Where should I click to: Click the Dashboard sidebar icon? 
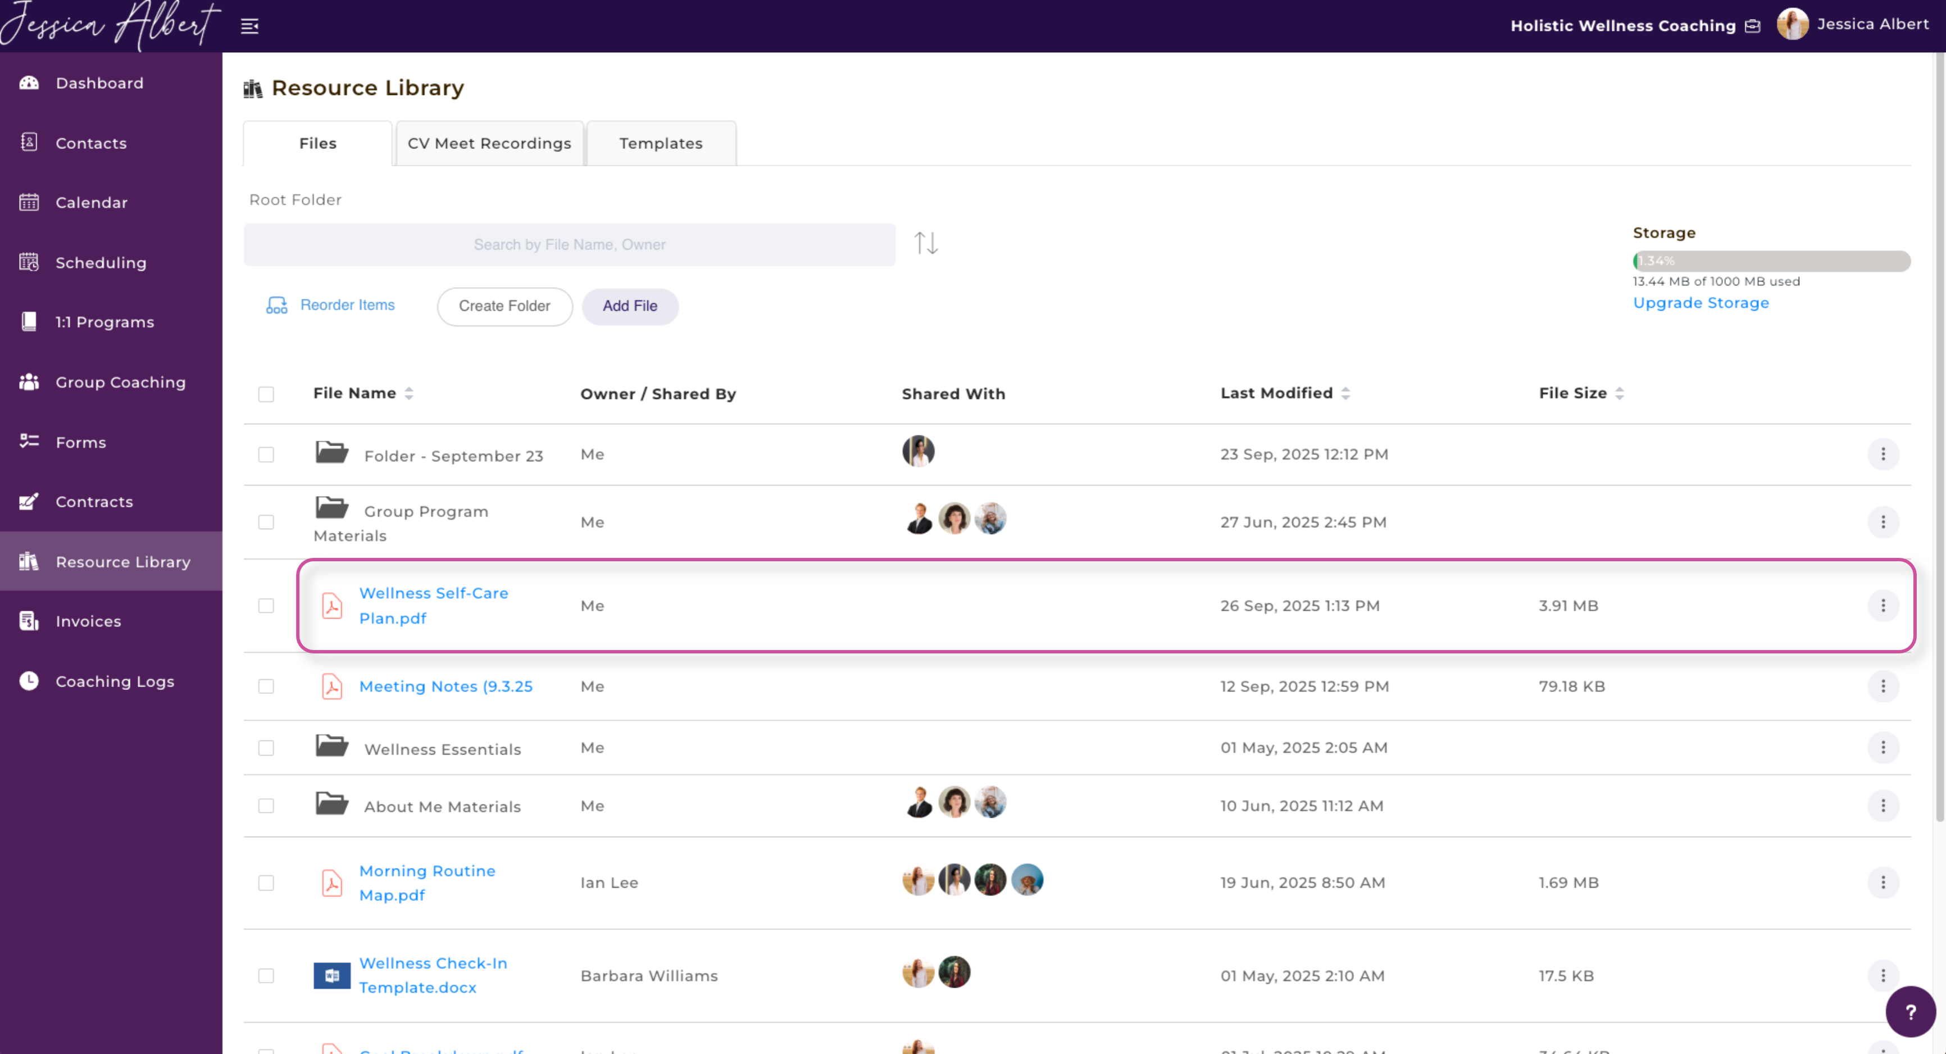[x=29, y=83]
